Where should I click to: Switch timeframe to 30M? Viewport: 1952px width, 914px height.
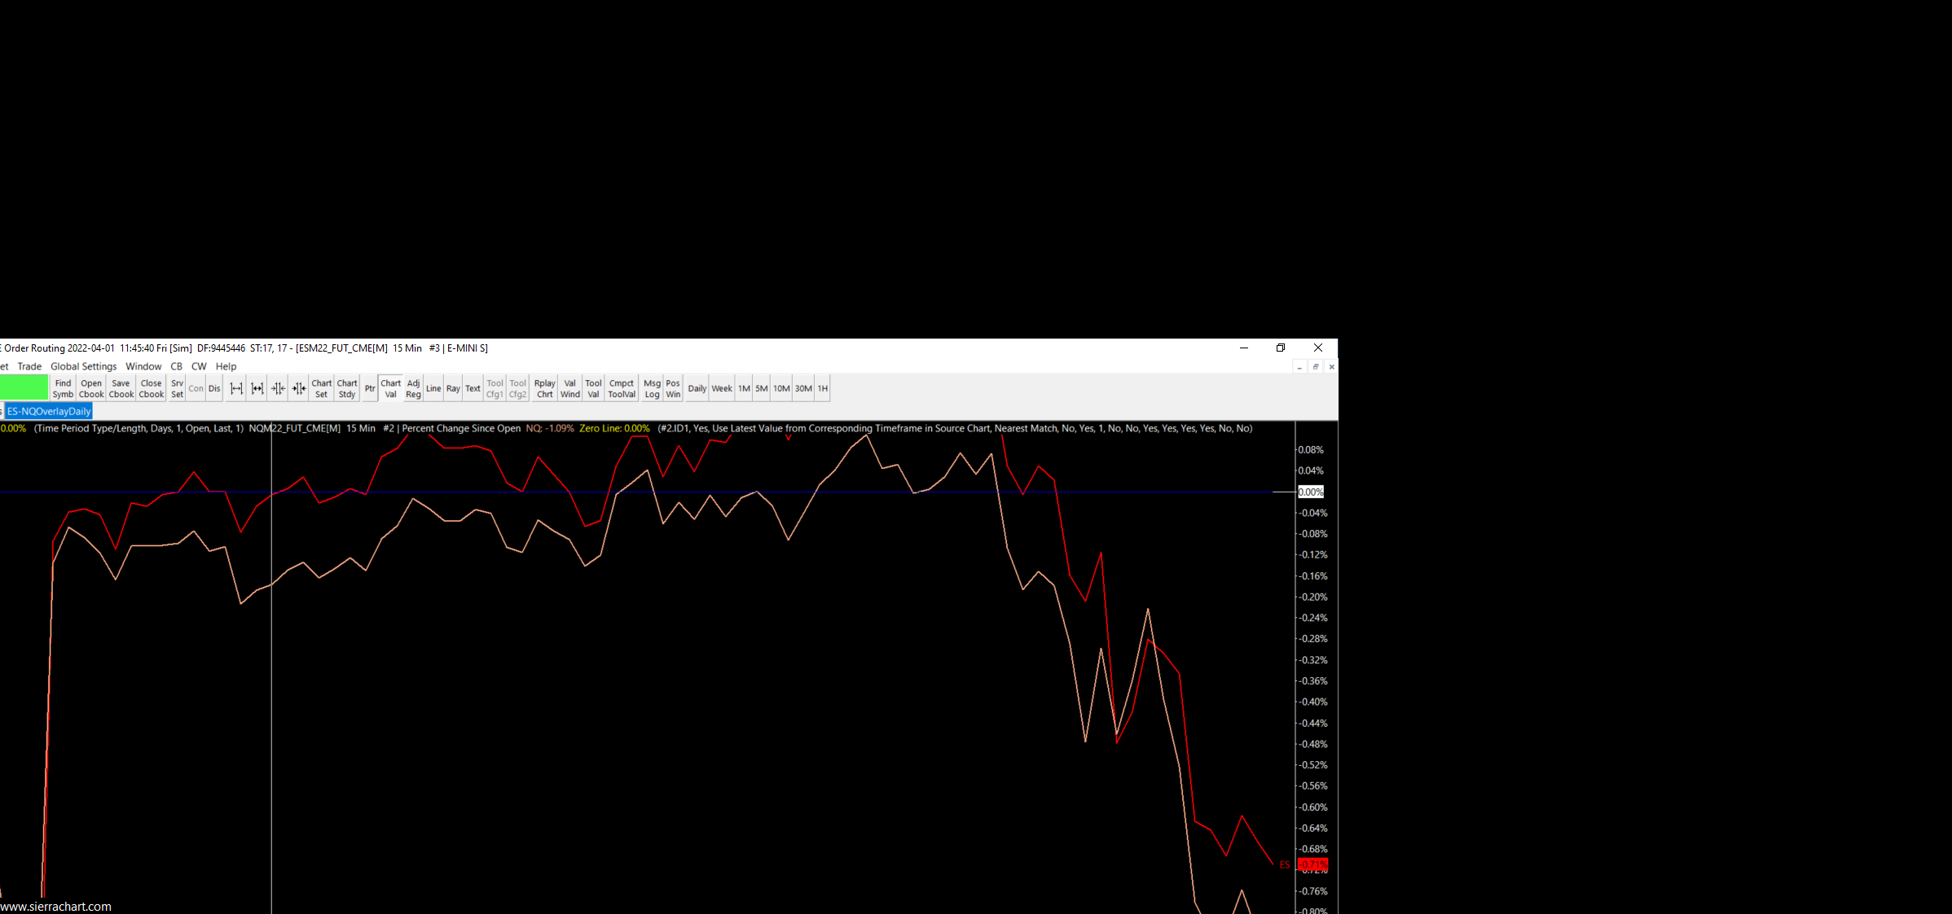pyautogui.click(x=803, y=388)
